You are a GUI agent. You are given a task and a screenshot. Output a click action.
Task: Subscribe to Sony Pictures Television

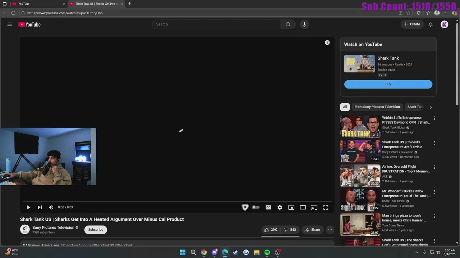pyautogui.click(x=96, y=230)
